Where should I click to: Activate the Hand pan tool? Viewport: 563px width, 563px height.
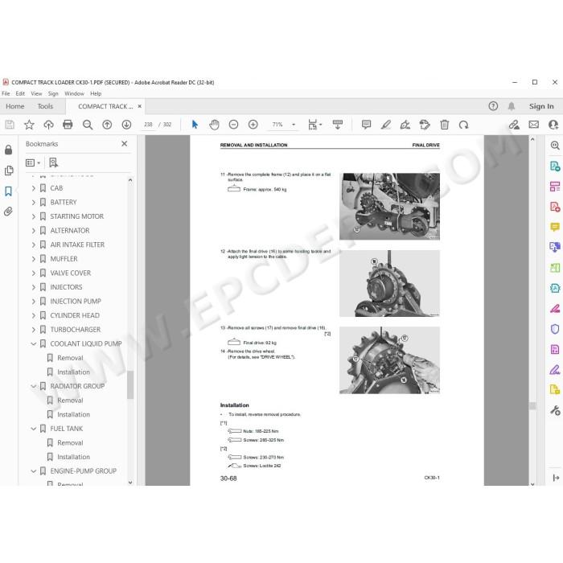coord(215,125)
